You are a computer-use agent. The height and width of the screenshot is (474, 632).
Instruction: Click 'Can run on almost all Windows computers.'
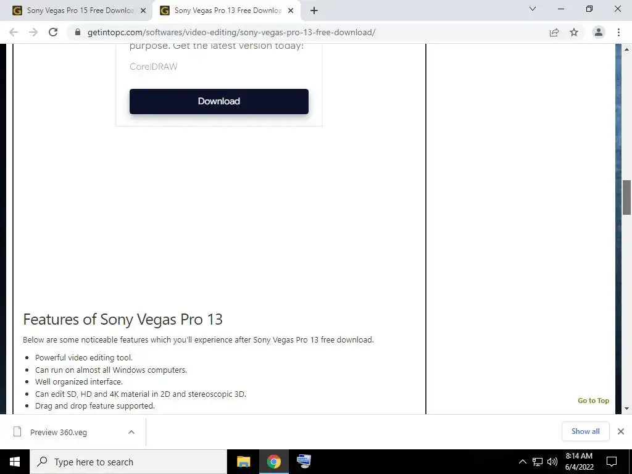coord(111,370)
